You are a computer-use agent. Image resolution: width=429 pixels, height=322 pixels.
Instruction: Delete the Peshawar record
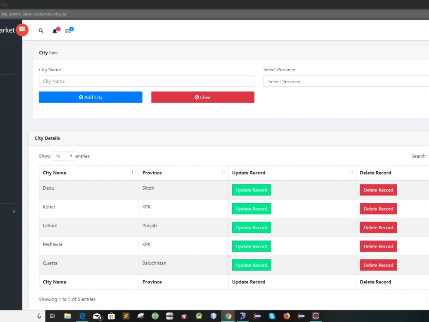tap(378, 246)
